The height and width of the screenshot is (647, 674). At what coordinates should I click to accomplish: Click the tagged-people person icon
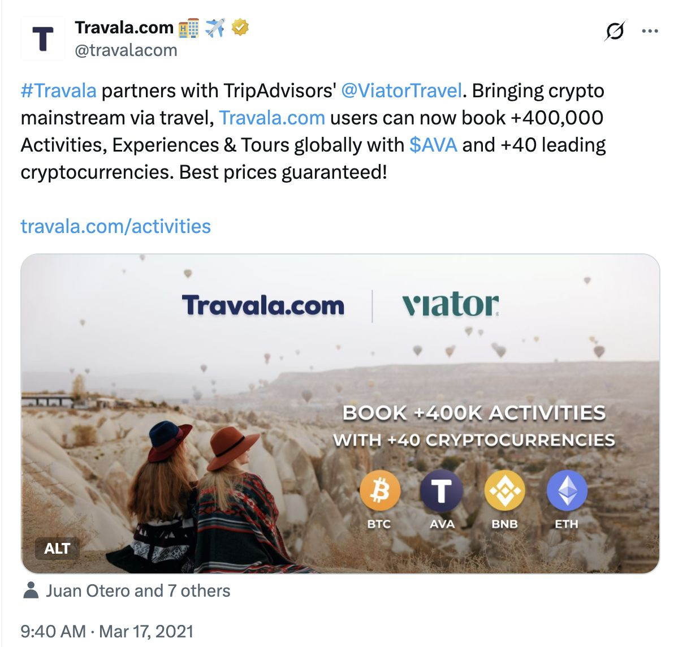(x=31, y=590)
